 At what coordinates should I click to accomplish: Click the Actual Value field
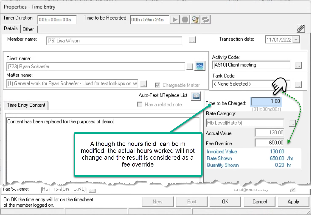click(x=270, y=133)
